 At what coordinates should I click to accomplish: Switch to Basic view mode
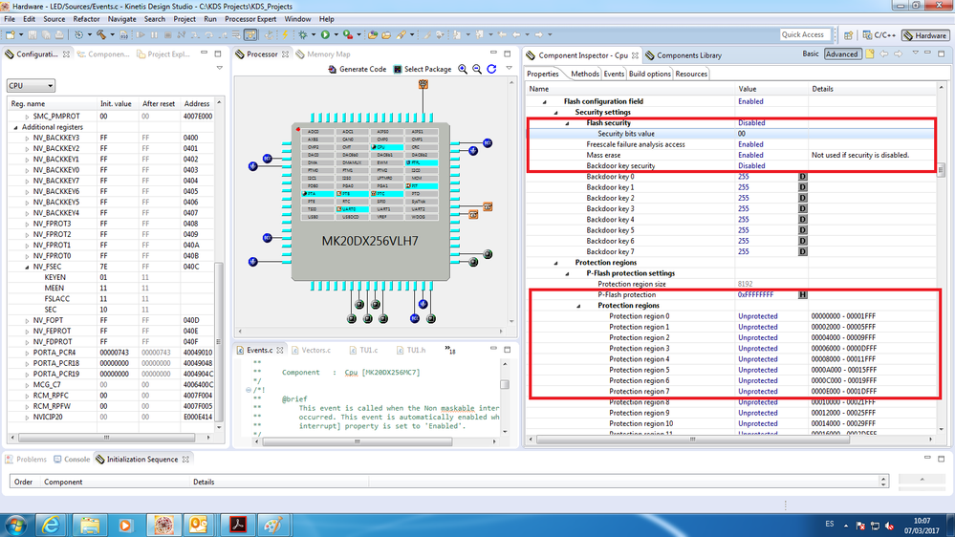coord(810,54)
